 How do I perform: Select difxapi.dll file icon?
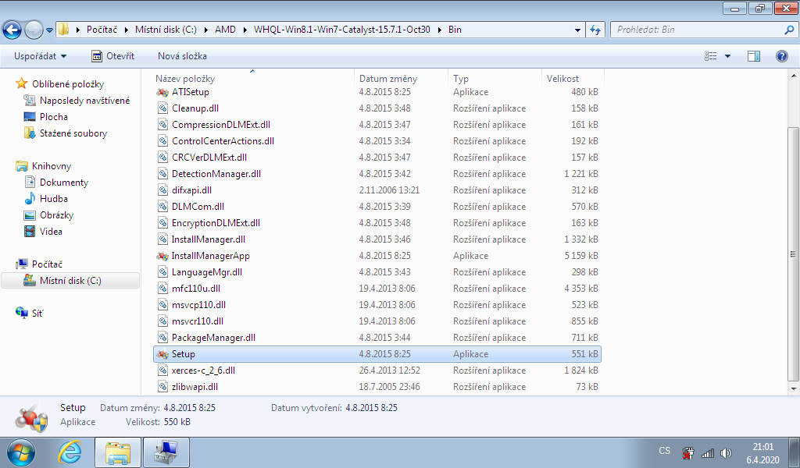[162, 190]
